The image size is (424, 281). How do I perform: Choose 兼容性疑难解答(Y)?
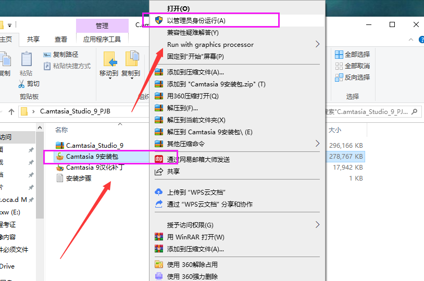(193, 33)
